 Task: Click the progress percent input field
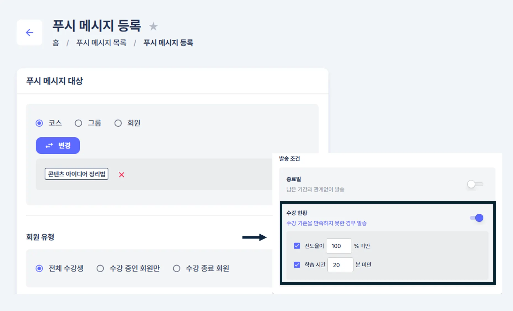tap(339, 246)
